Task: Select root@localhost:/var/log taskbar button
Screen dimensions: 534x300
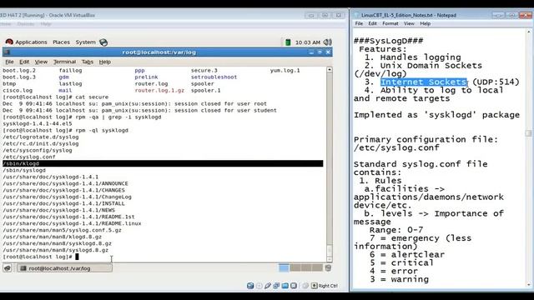Action: click(64, 268)
